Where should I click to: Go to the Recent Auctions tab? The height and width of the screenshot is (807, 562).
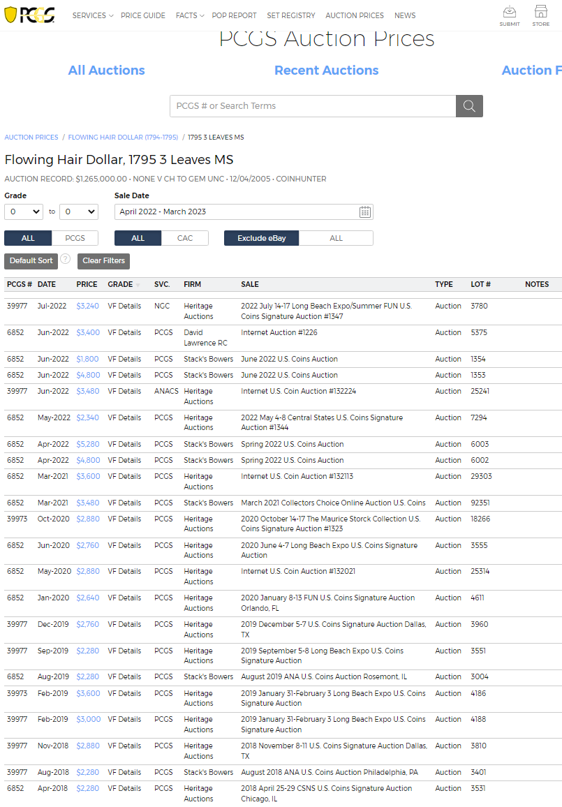(x=326, y=71)
